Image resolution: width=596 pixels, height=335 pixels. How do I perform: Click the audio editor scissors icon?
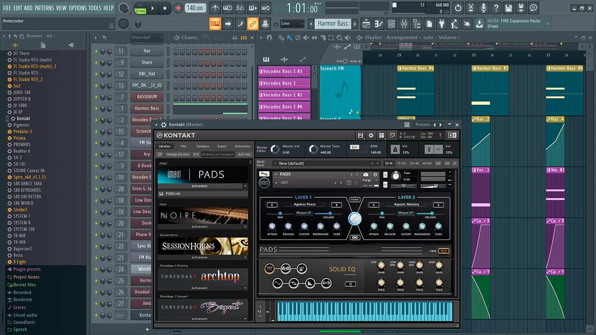(471, 8)
